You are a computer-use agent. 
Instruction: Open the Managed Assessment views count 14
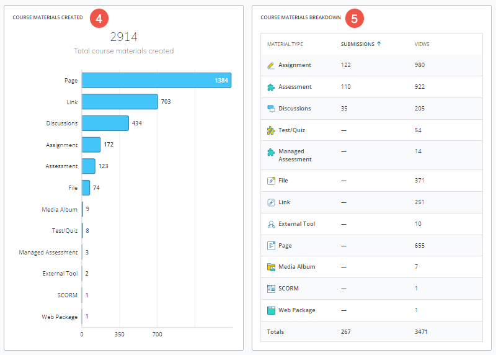pos(417,151)
